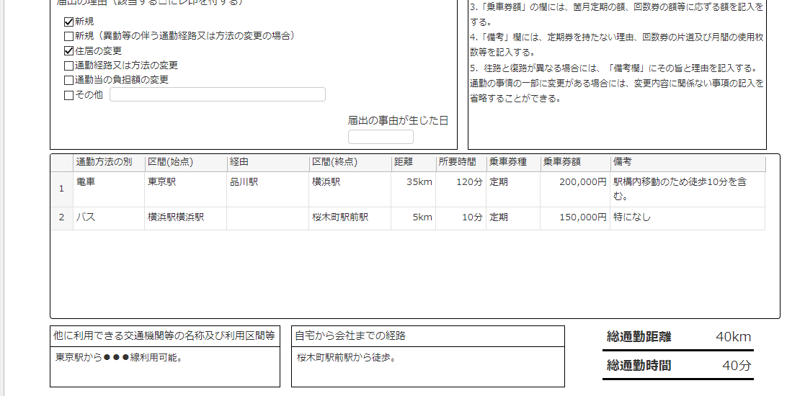
Task: Uncheck the 住居の変更 checkbox
Action: click(69, 51)
